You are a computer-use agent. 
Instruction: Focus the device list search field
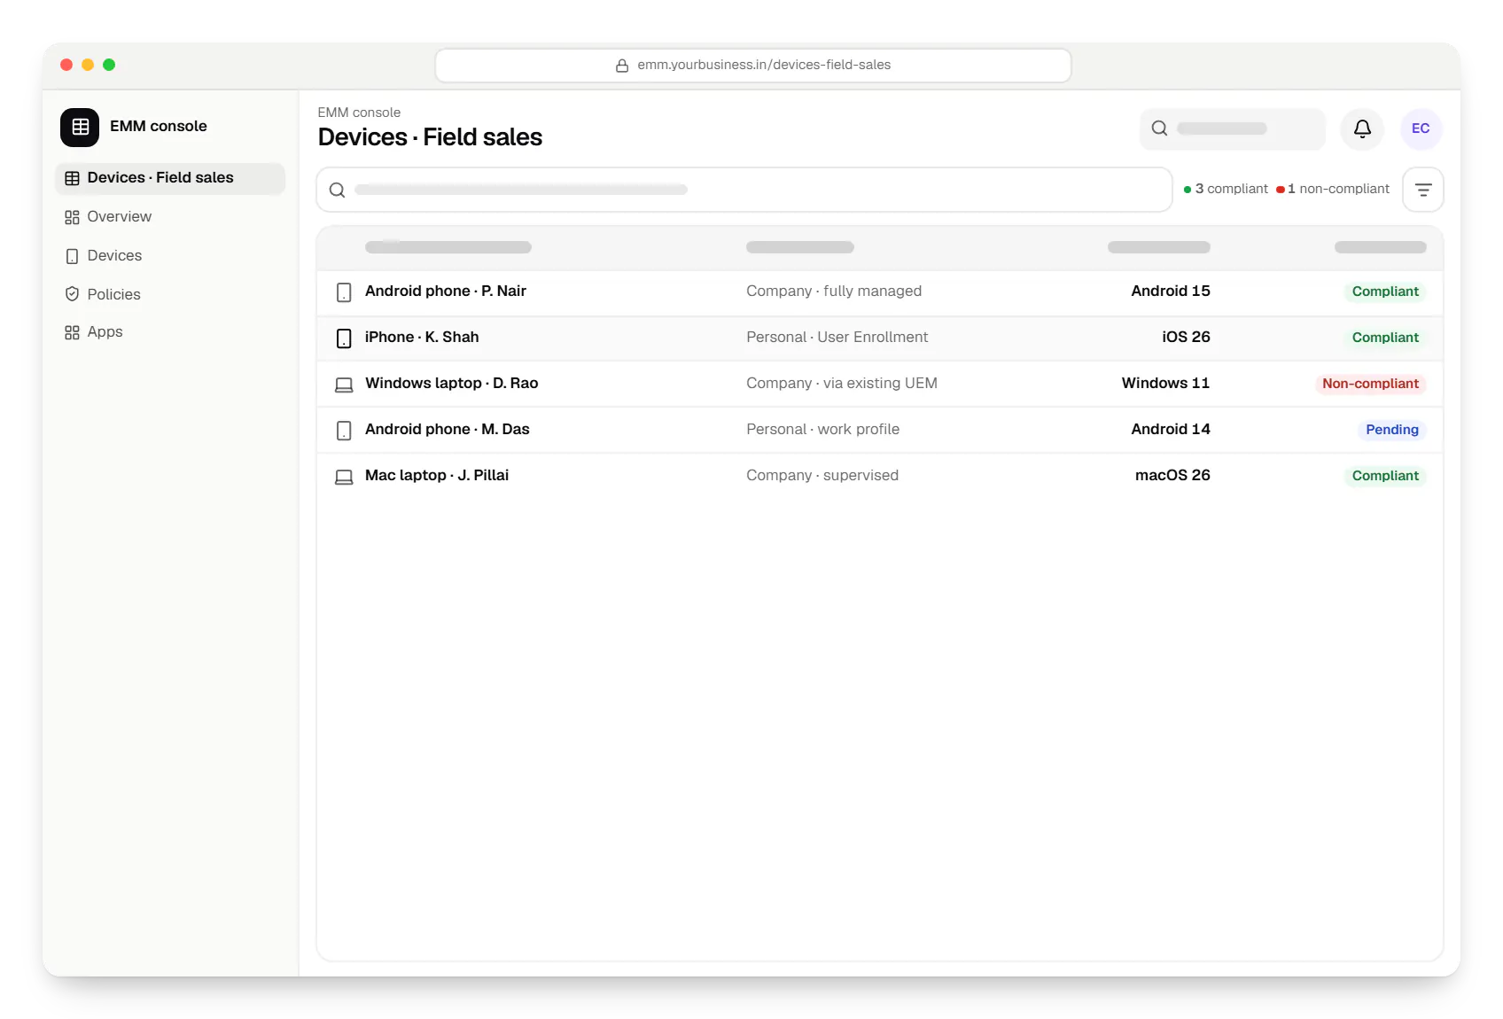point(744,190)
